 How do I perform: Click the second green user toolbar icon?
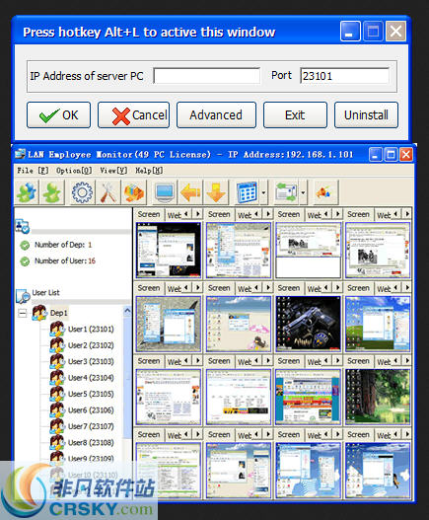click(52, 192)
